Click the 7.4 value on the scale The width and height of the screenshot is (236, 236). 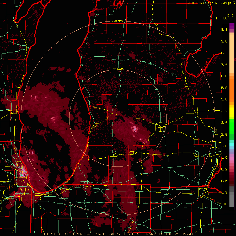(224, 65)
